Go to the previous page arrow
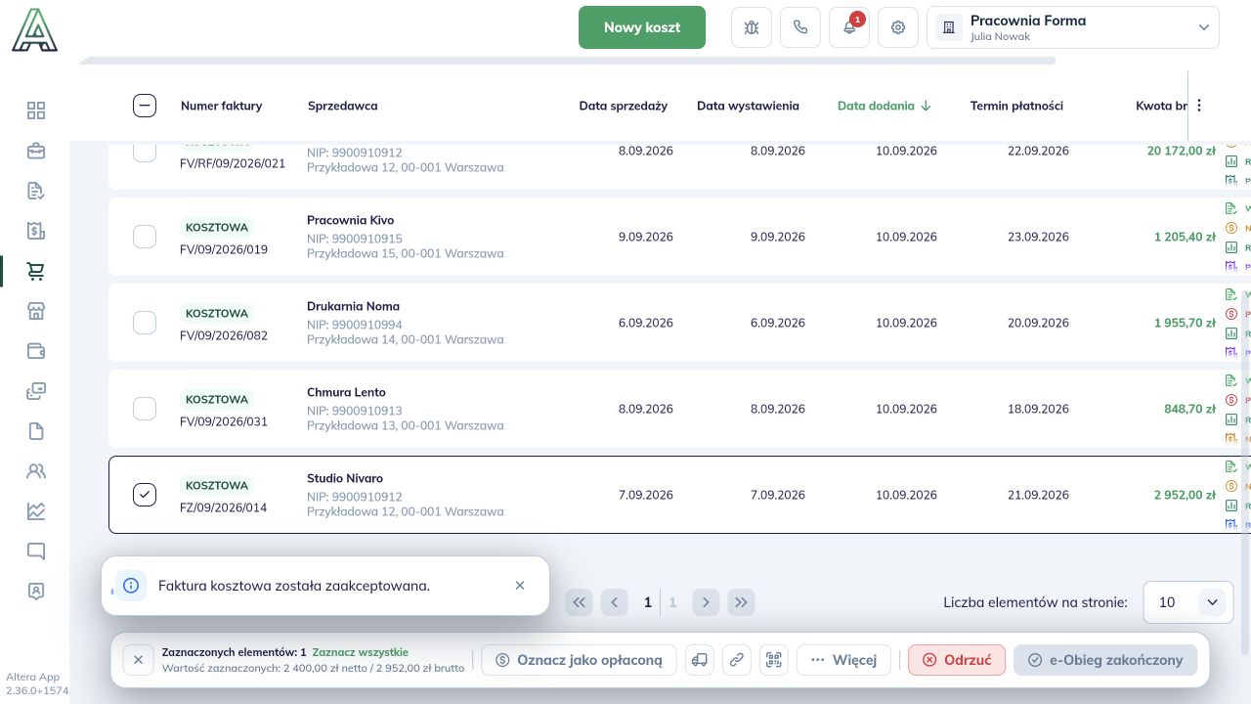The image size is (1251, 704). click(x=615, y=602)
